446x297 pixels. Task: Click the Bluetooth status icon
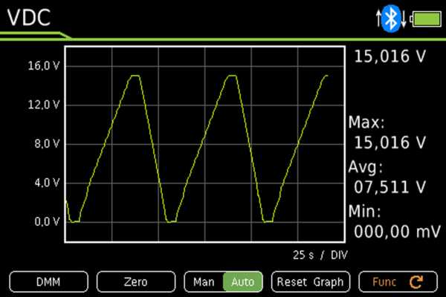point(391,19)
